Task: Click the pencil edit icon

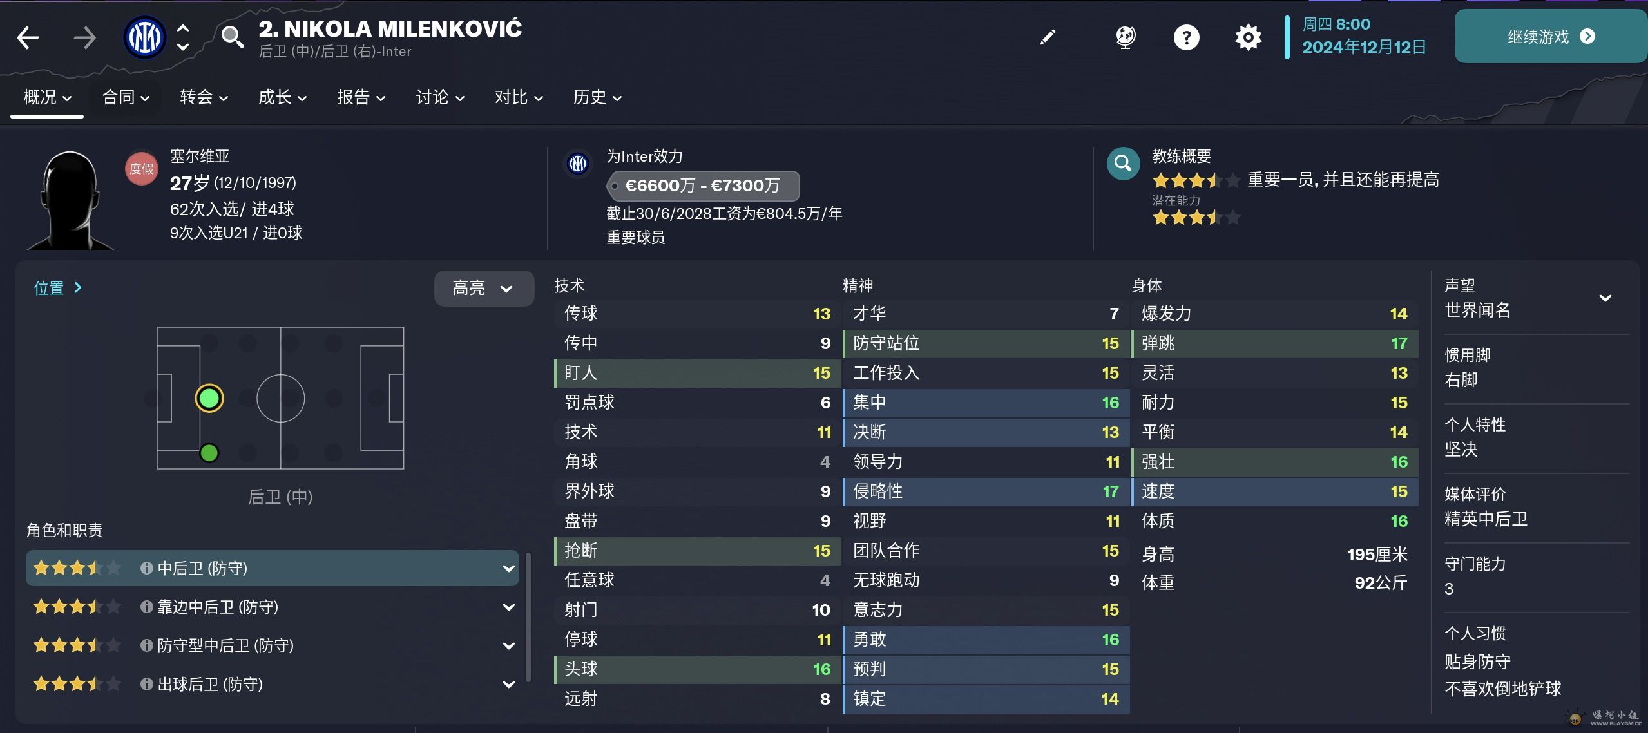Action: 1048,37
